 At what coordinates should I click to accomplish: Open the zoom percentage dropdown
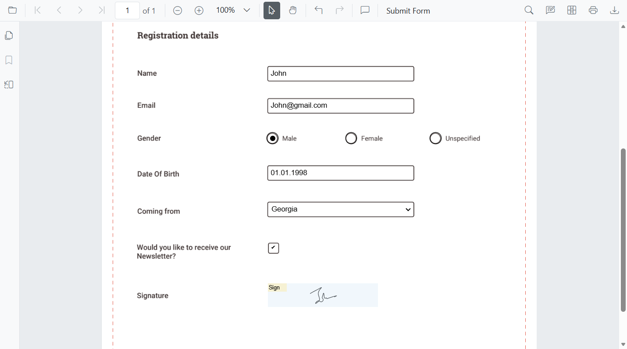[246, 11]
